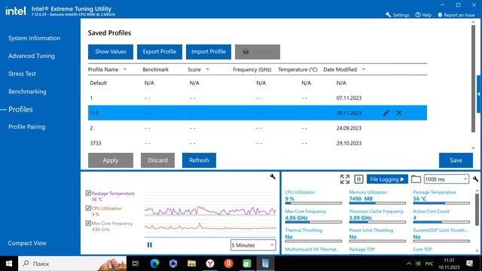
Task: Open monitor panel wrench settings icon
Action: point(475,179)
